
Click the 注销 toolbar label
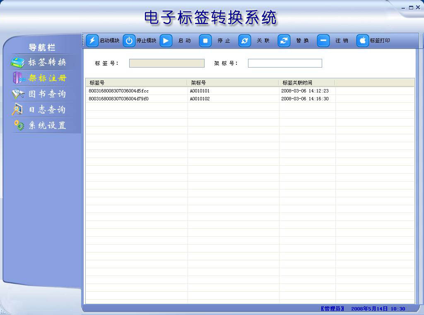click(x=342, y=41)
